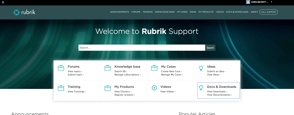This screenshot has width=294, height=115.
Task: Click the Rubrik logo in header
Action: coord(24,12)
